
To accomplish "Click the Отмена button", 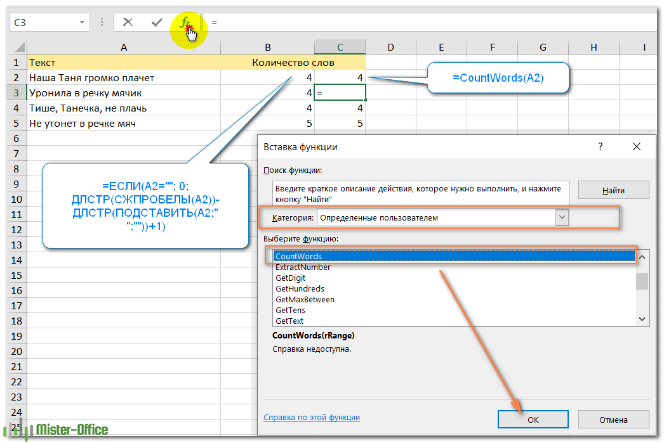I will pos(613,420).
